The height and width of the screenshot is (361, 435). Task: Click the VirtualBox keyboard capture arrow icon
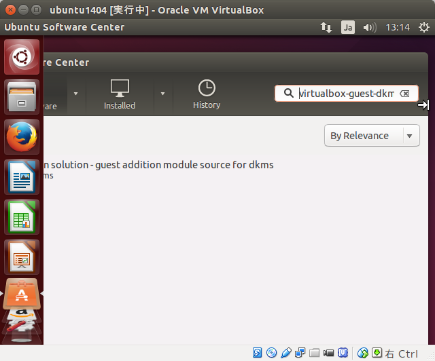coord(377,353)
